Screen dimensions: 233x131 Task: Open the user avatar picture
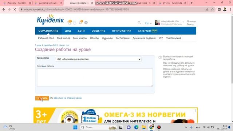tap(157, 23)
